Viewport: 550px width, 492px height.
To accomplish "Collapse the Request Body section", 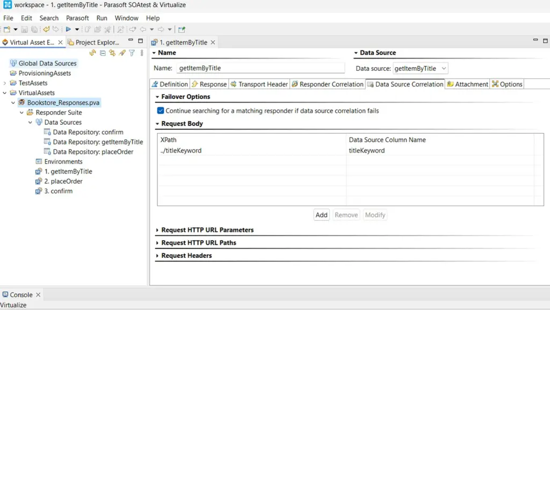I will click(x=157, y=124).
